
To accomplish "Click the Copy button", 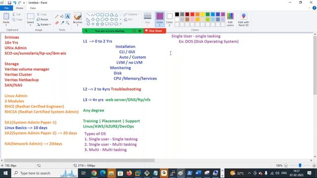I will point(17,19).
